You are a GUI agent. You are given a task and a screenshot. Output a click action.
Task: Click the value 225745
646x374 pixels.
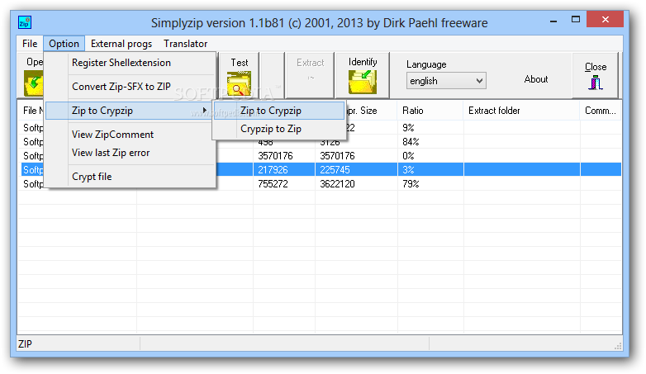click(x=335, y=170)
